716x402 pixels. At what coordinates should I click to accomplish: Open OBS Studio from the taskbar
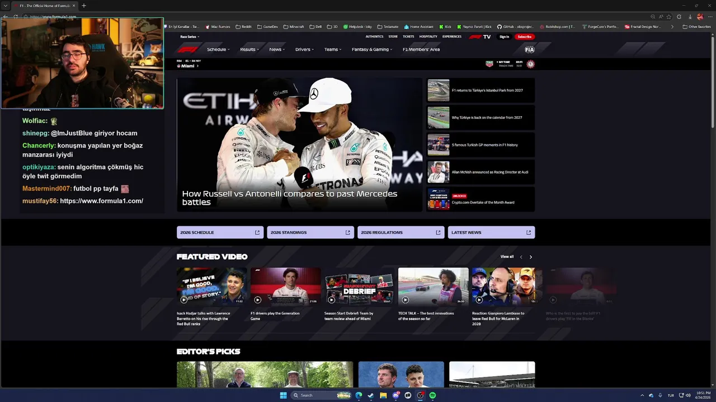point(420,395)
